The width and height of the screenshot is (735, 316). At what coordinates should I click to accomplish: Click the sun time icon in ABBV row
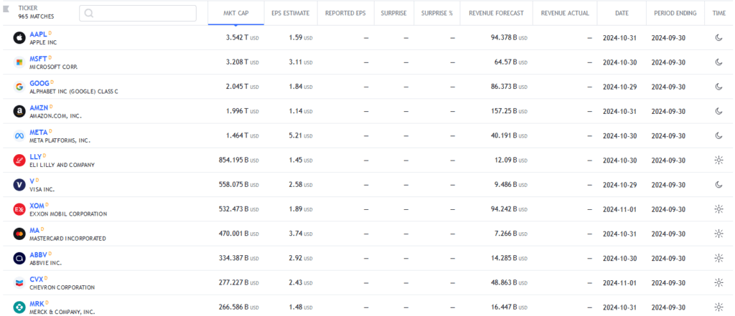pos(718,259)
